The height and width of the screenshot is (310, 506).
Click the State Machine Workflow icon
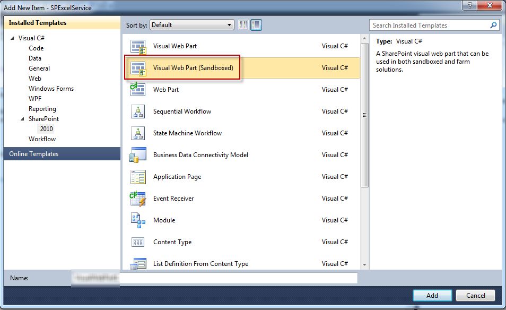(x=138, y=133)
